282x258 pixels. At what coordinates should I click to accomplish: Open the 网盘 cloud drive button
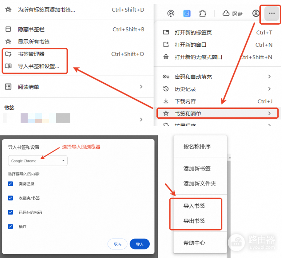(233, 13)
